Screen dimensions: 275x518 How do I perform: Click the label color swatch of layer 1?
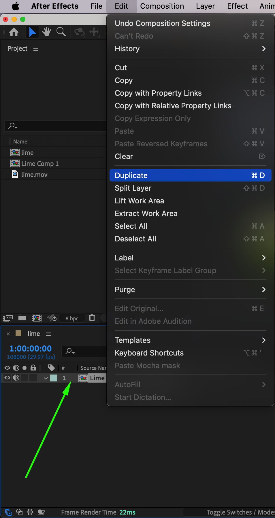[54, 378]
